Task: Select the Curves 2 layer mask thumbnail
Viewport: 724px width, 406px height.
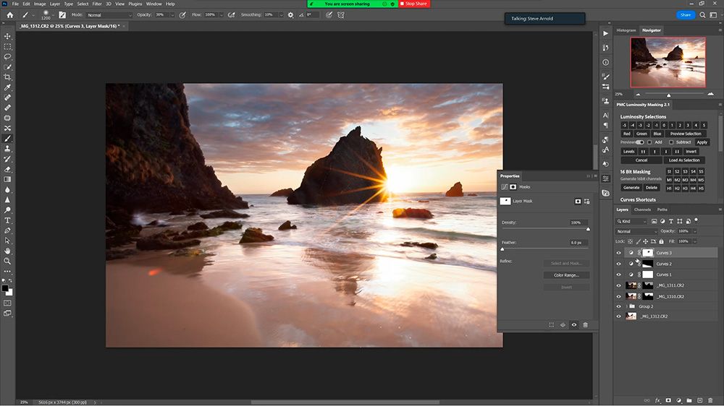Action: click(x=648, y=264)
